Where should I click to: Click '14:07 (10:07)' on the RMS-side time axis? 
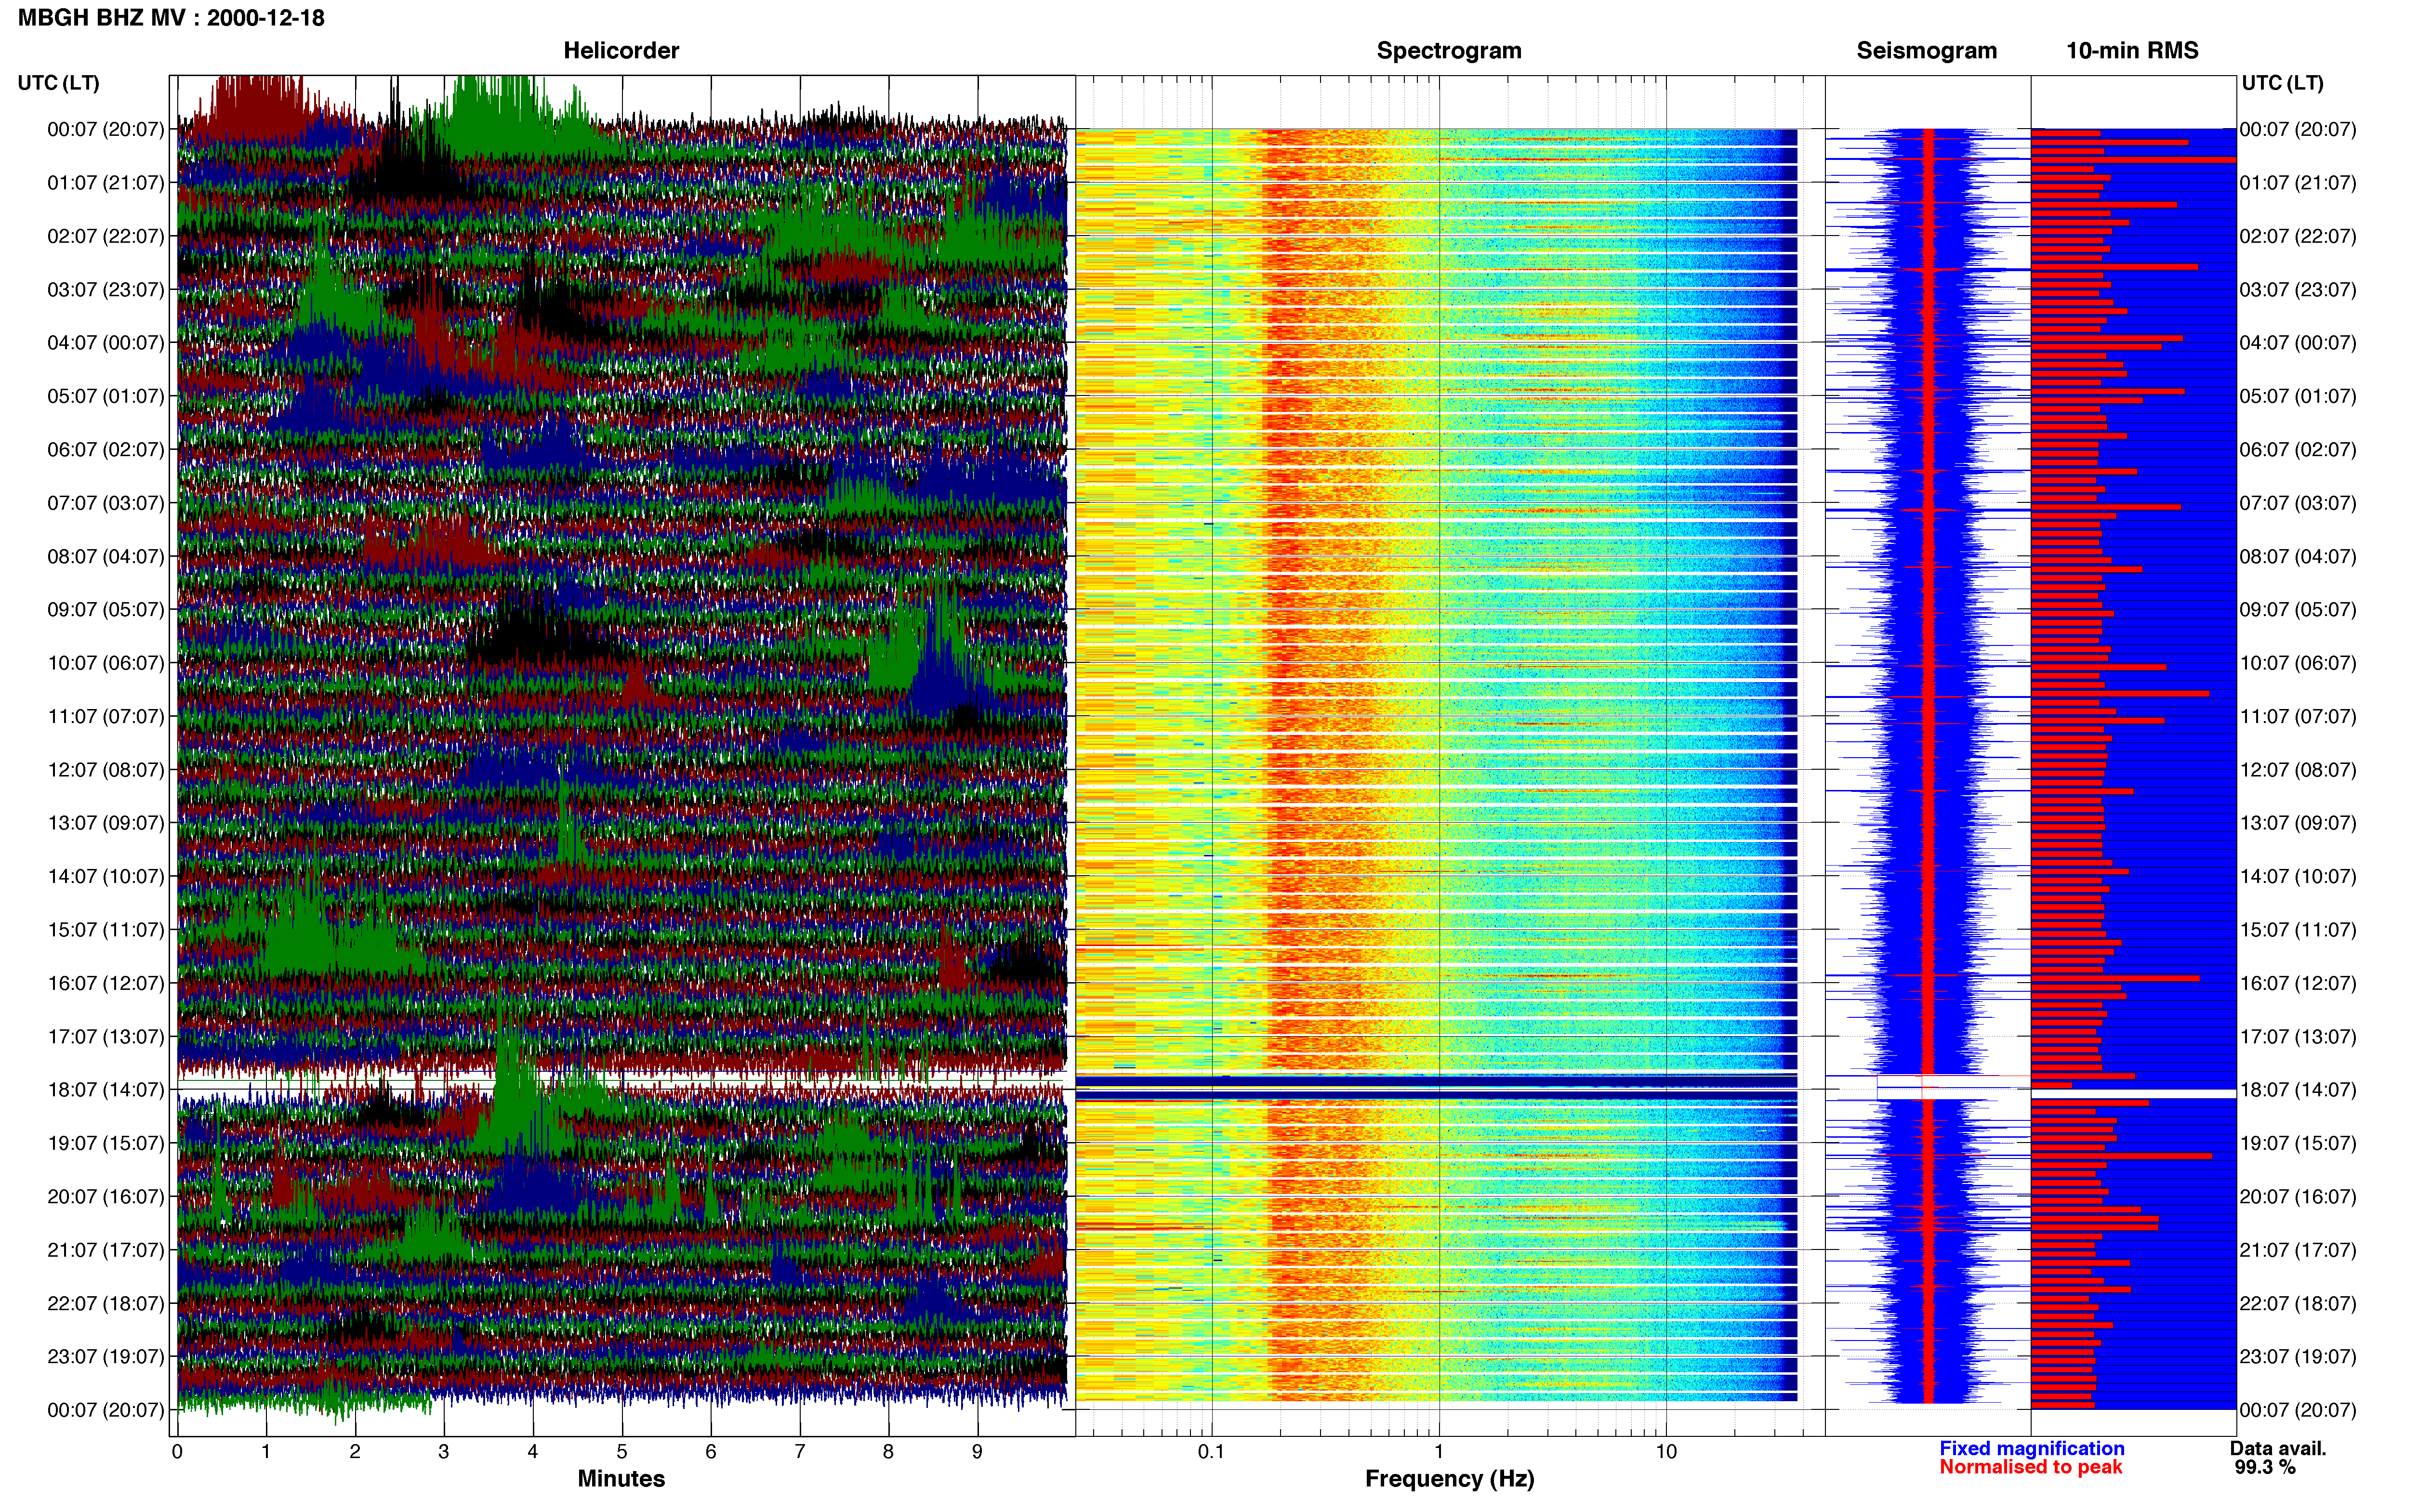tap(2298, 877)
